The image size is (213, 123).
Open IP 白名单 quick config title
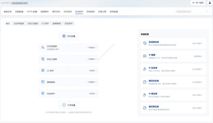tap(153, 68)
